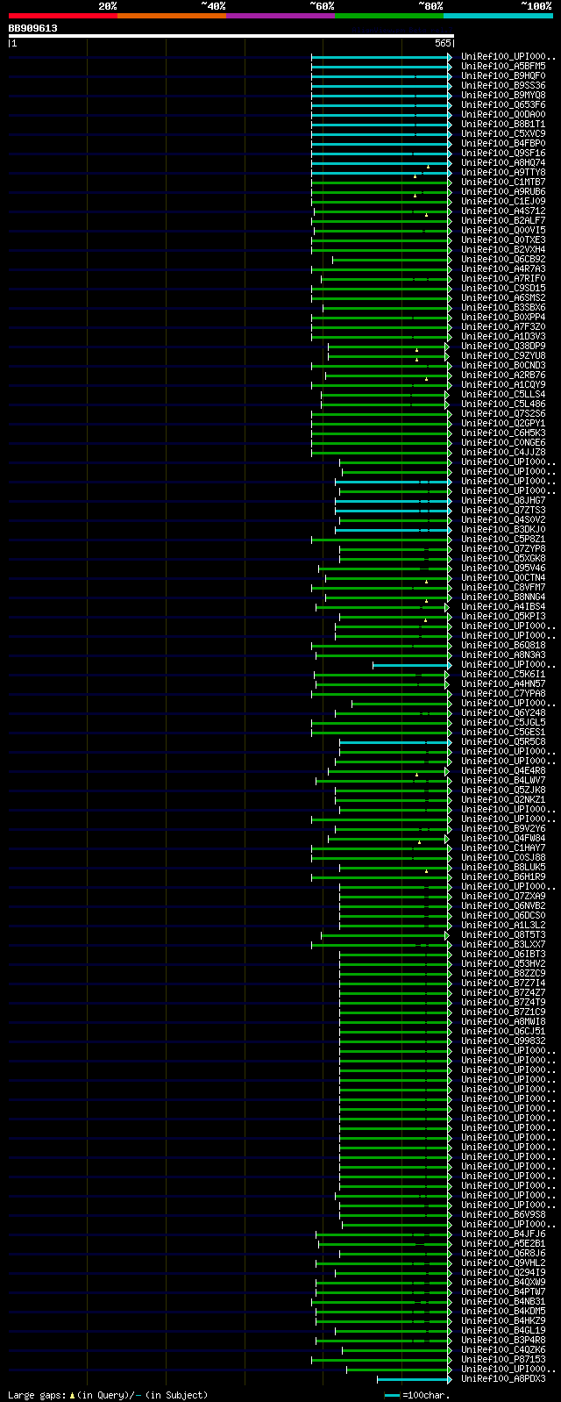Viewport: 561px width, 1402px height.
Task: Select the UniRef100_C5P8Z1 label
Action: pos(503,540)
